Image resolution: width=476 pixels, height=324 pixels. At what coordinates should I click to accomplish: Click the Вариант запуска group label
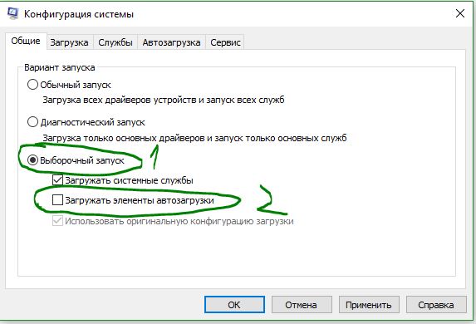pyautogui.click(x=60, y=67)
